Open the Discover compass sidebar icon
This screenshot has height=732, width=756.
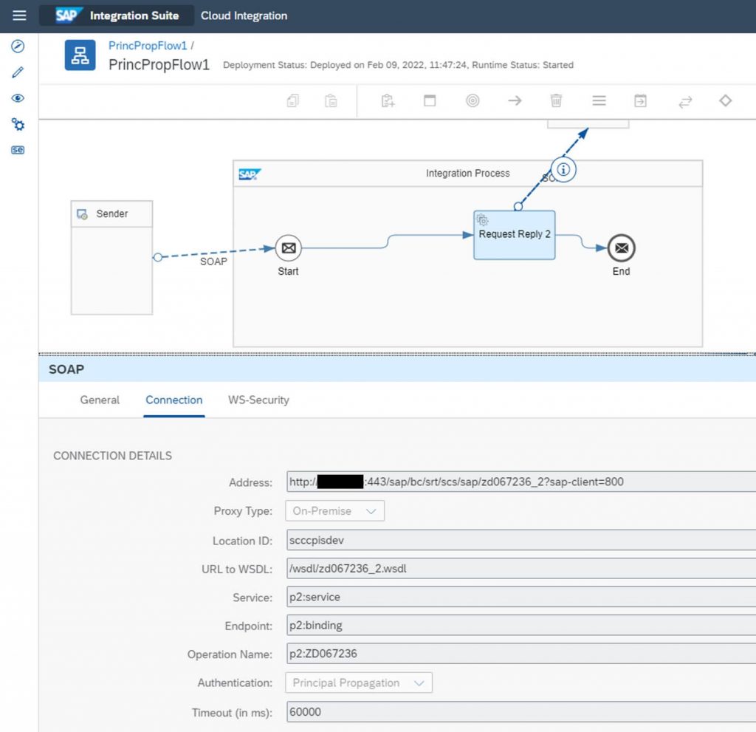tap(18, 47)
